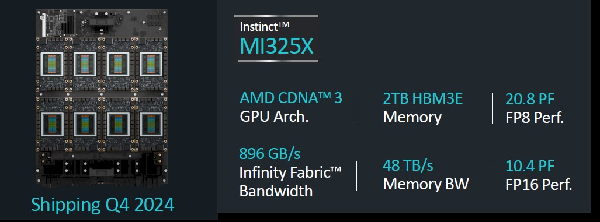Click the heatsink area at the board top
The height and width of the screenshot is (222, 600).
(x=102, y=23)
